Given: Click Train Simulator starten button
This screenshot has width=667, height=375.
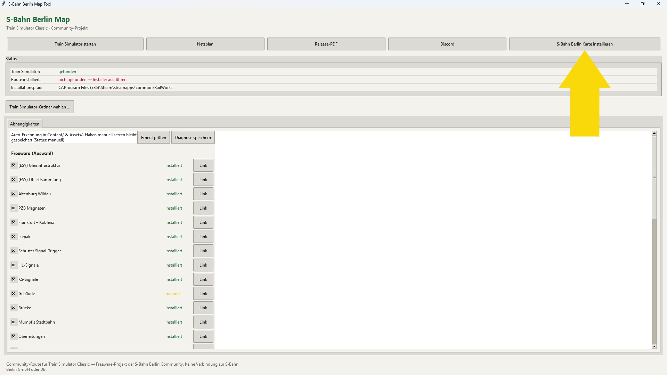Looking at the screenshot, I should point(75,44).
